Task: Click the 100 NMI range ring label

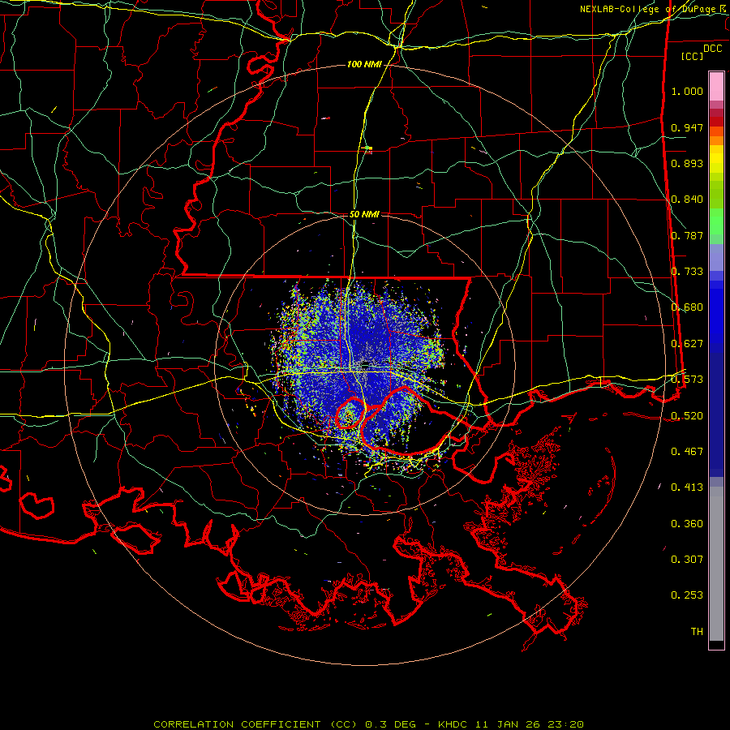Action: pos(364,64)
